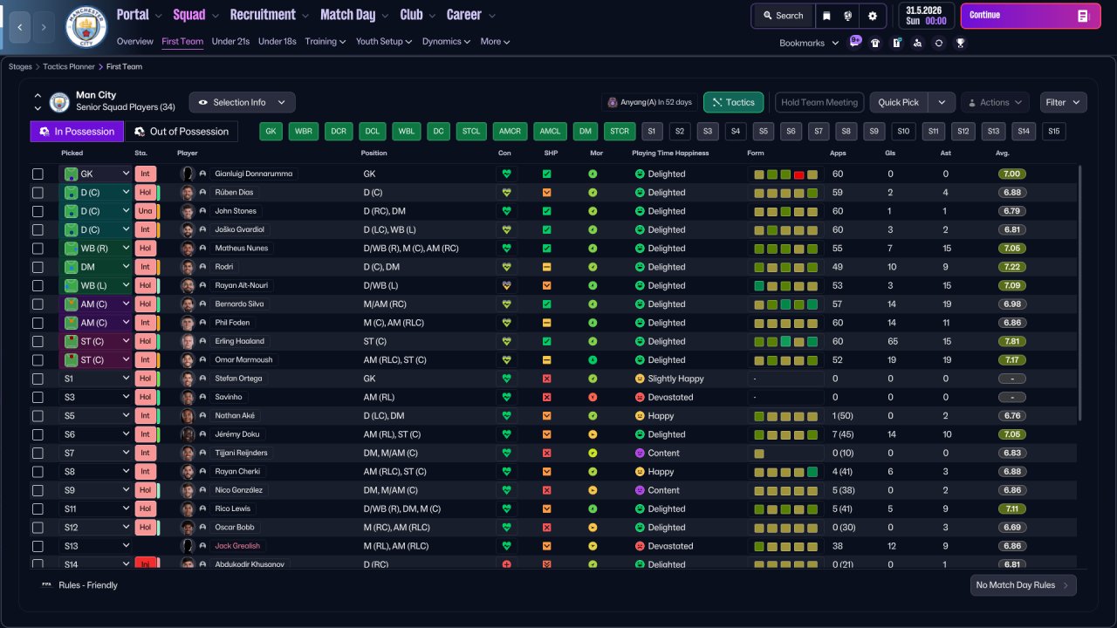
Task: Select the checkbox next to Erling Haaland
Action: (x=38, y=341)
